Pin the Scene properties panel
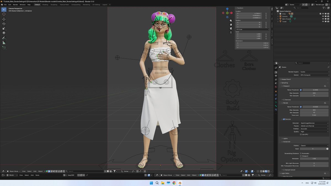Screen dimensions: 331x186 tap(328, 67)
